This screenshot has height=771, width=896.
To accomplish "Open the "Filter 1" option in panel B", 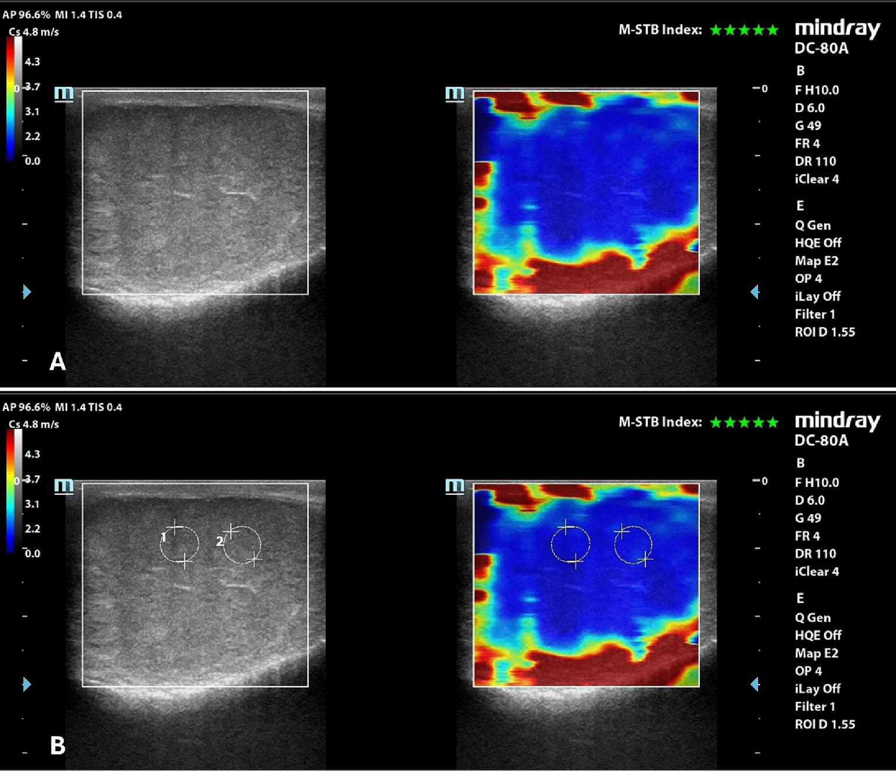I will [x=815, y=706].
